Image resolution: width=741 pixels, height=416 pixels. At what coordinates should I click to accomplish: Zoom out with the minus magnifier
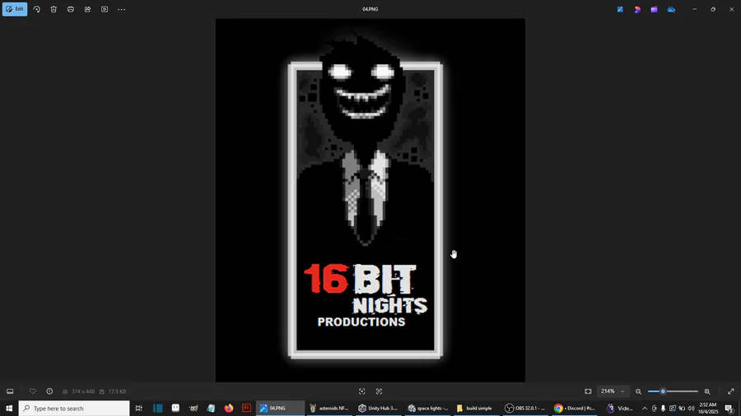(638, 391)
